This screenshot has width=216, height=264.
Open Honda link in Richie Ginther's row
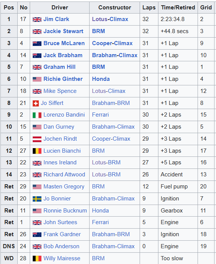[x=101, y=79]
